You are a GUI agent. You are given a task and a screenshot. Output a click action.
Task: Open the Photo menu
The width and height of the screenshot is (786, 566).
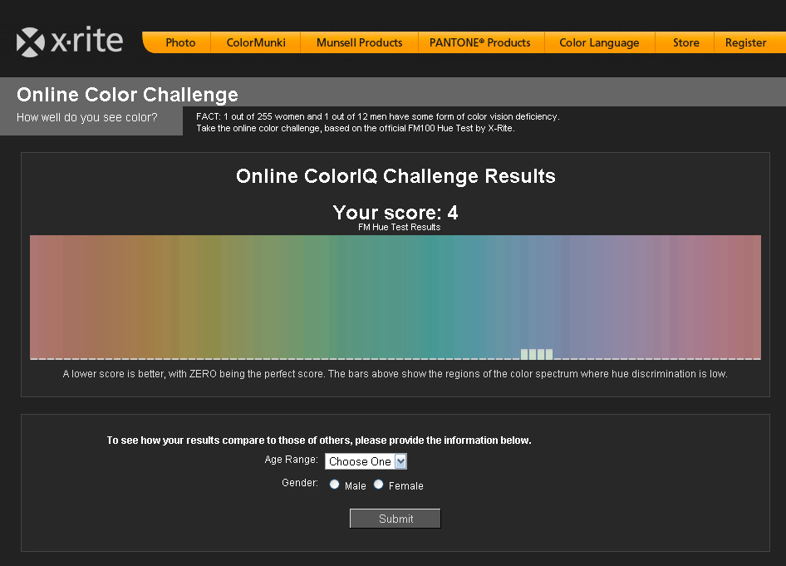click(x=180, y=42)
